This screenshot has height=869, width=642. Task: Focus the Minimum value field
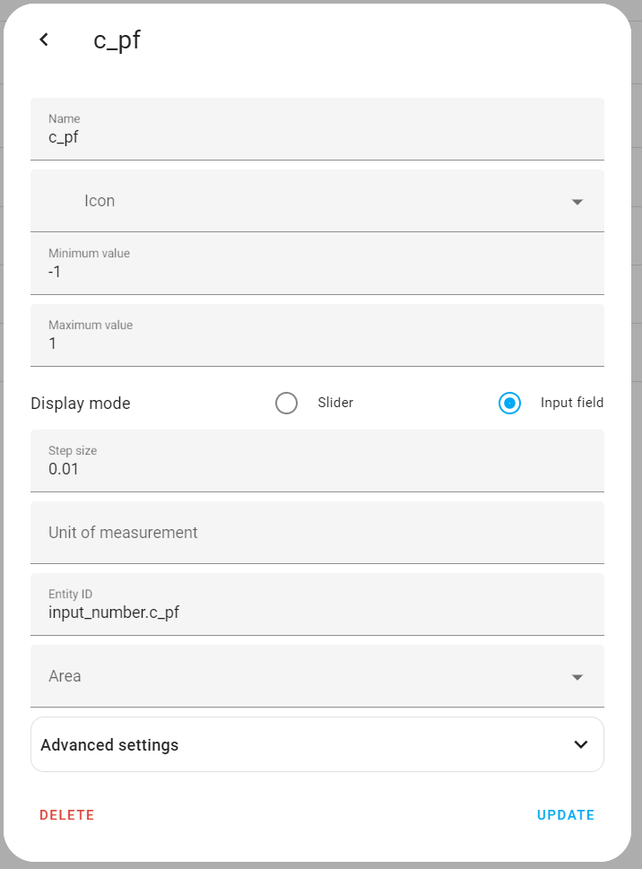[x=317, y=272]
